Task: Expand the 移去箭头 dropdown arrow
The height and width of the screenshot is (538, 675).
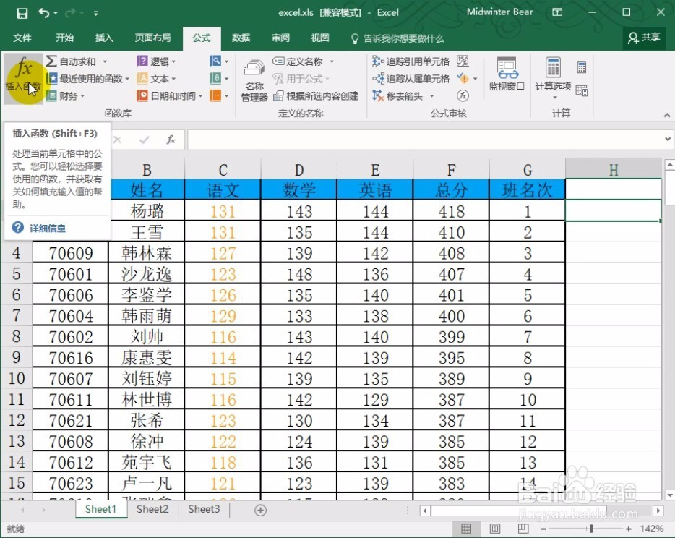Action: click(x=431, y=95)
